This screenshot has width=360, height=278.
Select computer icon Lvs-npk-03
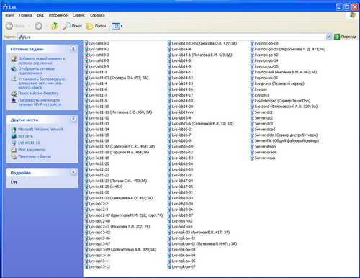click(169, 232)
